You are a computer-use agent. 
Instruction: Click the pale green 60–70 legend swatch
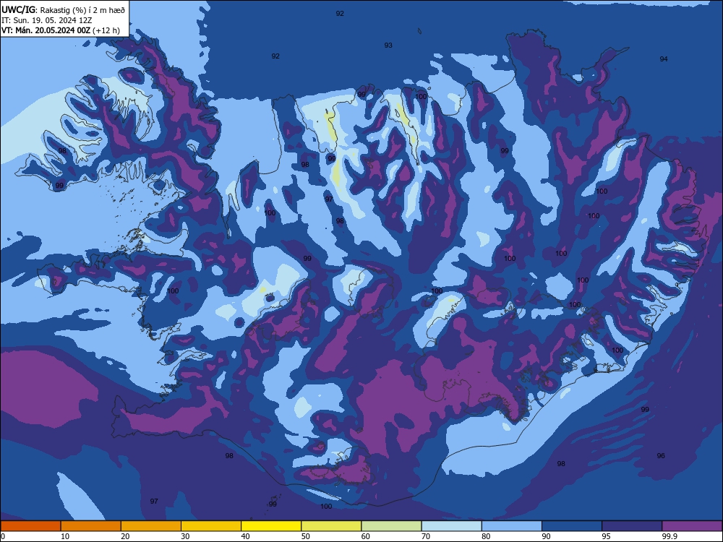391,526
